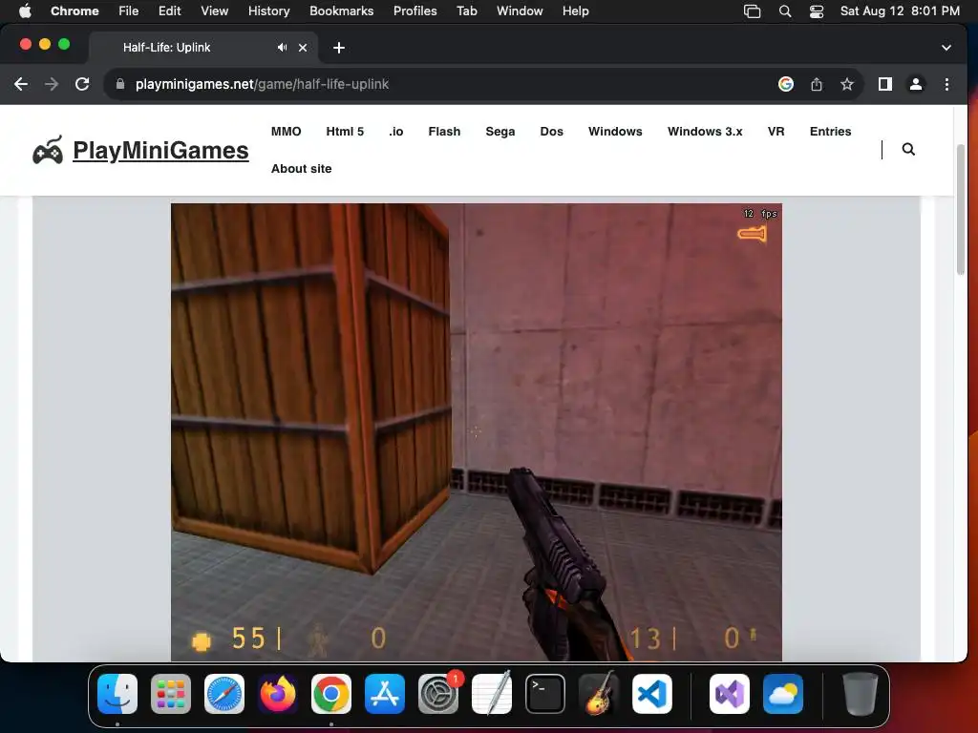Viewport: 978px width, 733px height.
Task: Mute the Half-Life: Uplink tab audio
Action: [x=283, y=48]
